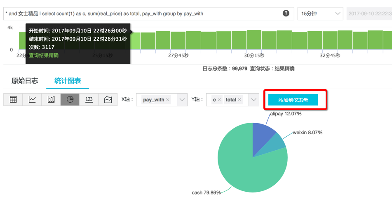392x211 pixels.
Task: Click the 日志总条数 99,979 text
Action: (225, 69)
